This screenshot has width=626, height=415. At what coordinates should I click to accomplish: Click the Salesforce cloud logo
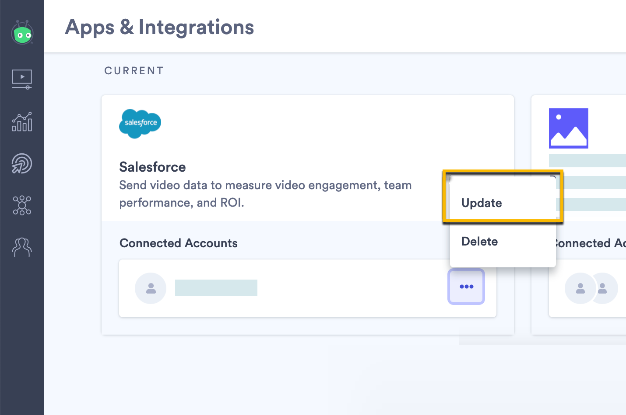pos(140,124)
